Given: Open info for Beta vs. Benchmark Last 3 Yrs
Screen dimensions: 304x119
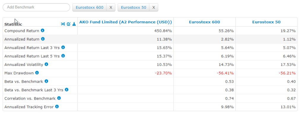Looking at the screenshot, I should click(x=66, y=89).
